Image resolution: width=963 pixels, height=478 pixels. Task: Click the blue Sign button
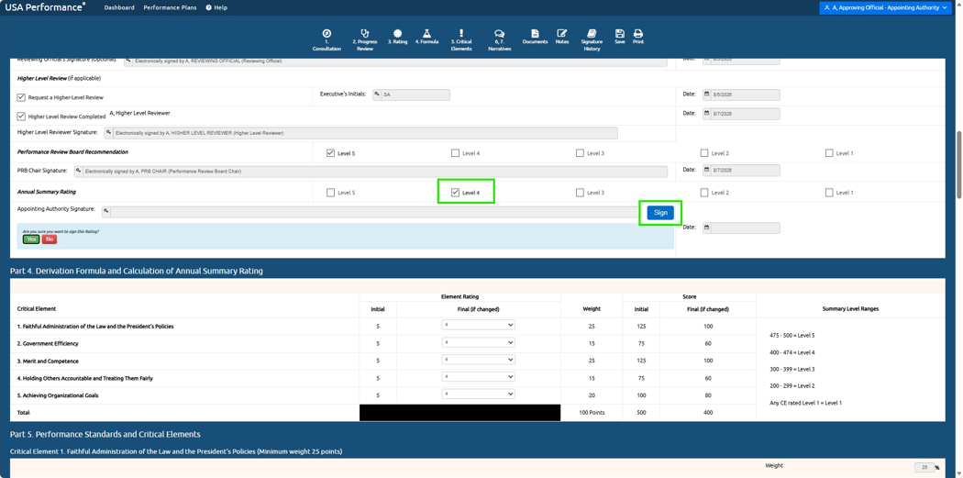pyautogui.click(x=660, y=213)
